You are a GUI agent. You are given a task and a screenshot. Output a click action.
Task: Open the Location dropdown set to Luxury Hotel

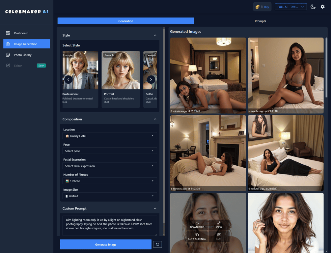pos(109,136)
